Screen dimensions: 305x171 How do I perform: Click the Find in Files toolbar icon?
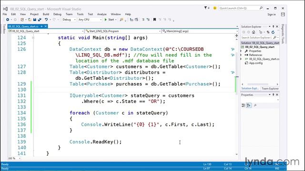[122, 19]
